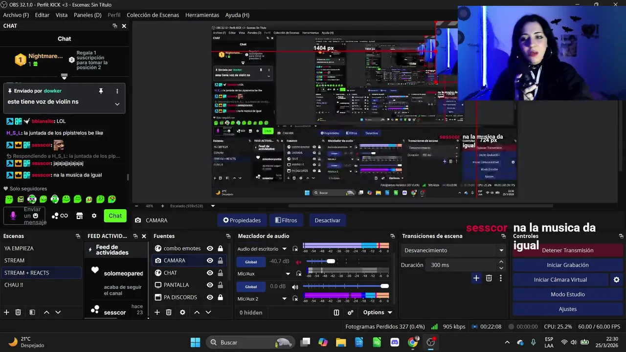The image size is (626, 352).
Task: Open the Paneles menu
Action: coord(88,15)
